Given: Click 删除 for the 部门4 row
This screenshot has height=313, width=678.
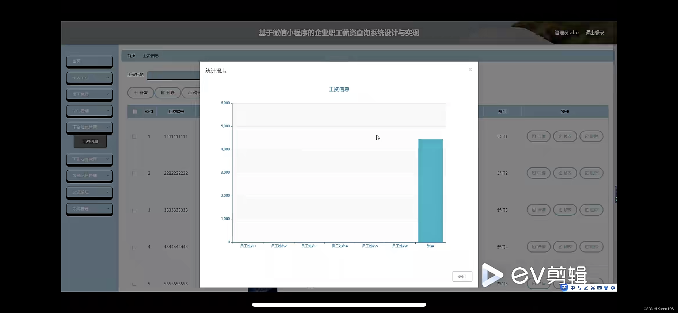Looking at the screenshot, I should (x=591, y=247).
